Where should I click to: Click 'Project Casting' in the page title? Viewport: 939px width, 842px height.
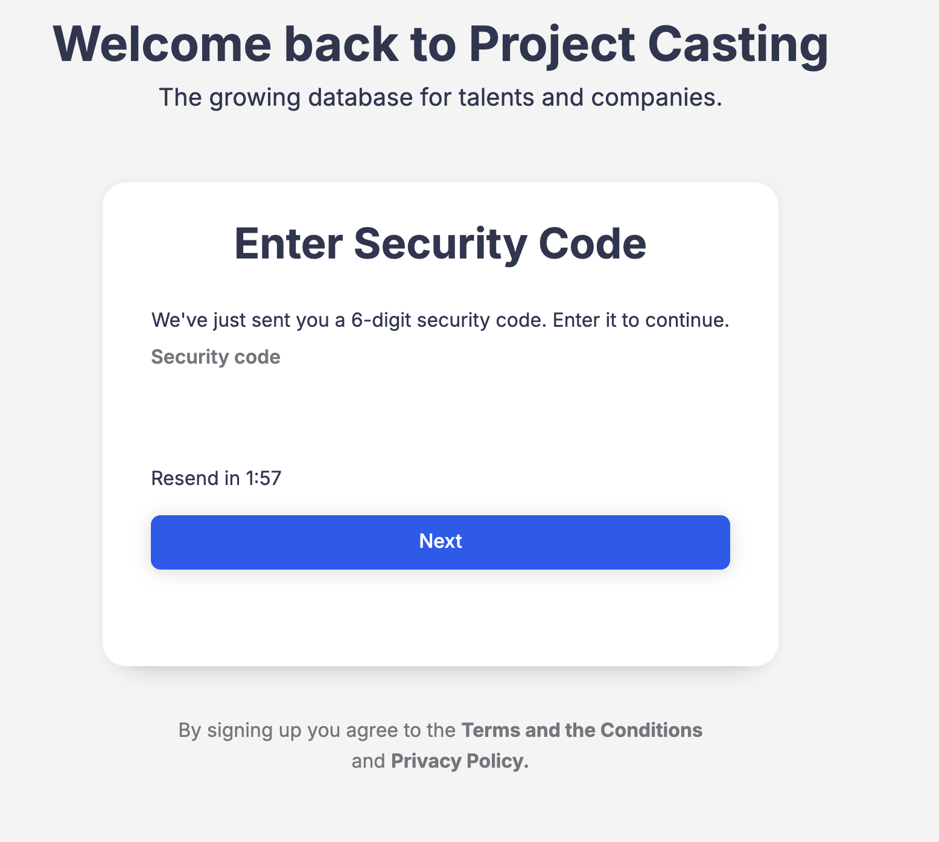[x=648, y=44]
